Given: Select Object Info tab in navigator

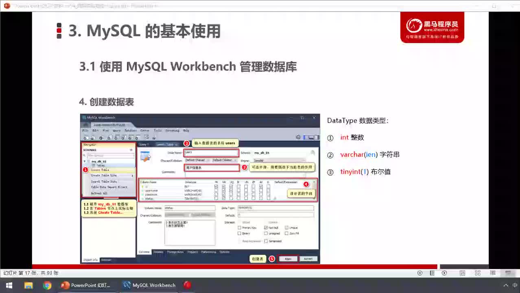Looking at the screenshot, I should pos(90,260).
